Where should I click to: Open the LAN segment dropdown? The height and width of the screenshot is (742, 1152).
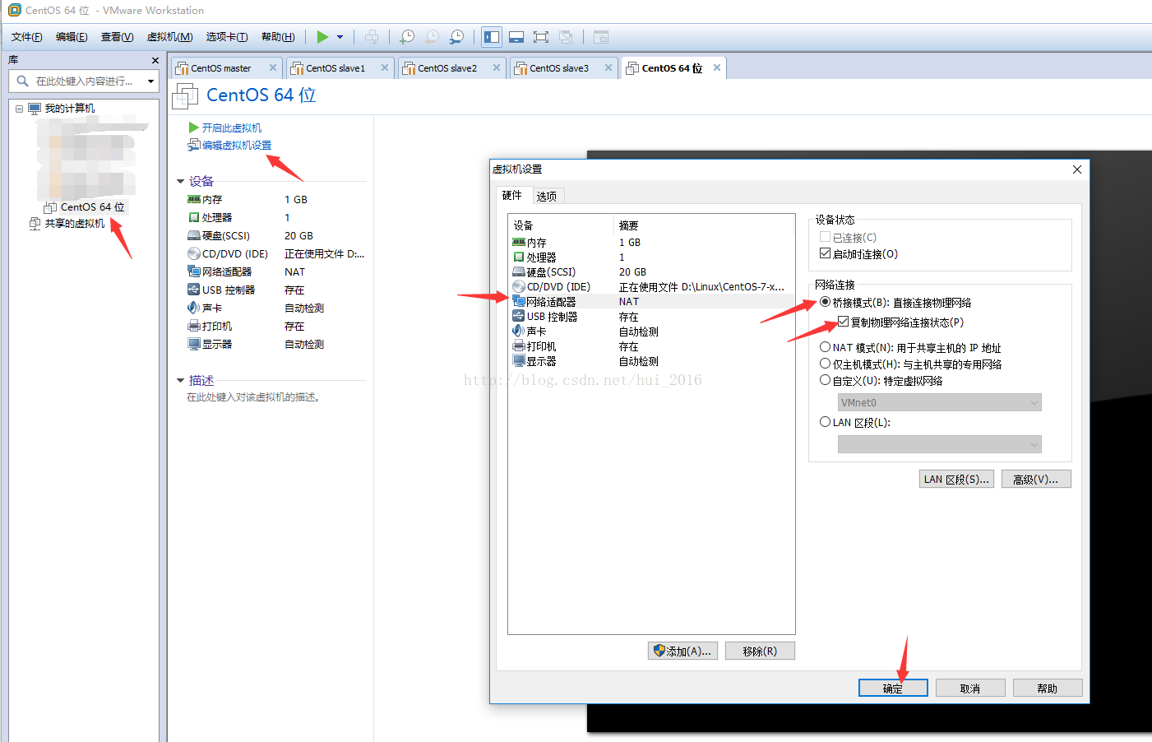click(x=940, y=444)
